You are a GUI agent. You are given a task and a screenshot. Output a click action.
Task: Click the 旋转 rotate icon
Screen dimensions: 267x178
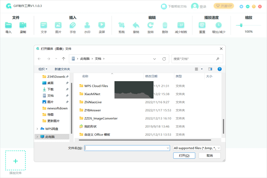[151, 25]
